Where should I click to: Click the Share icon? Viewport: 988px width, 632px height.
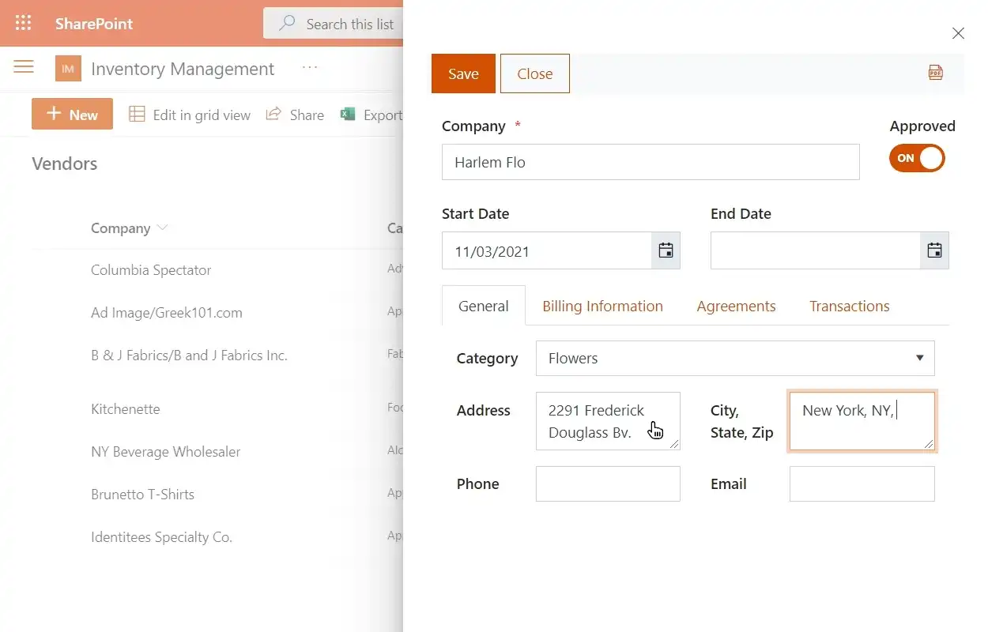click(x=273, y=115)
